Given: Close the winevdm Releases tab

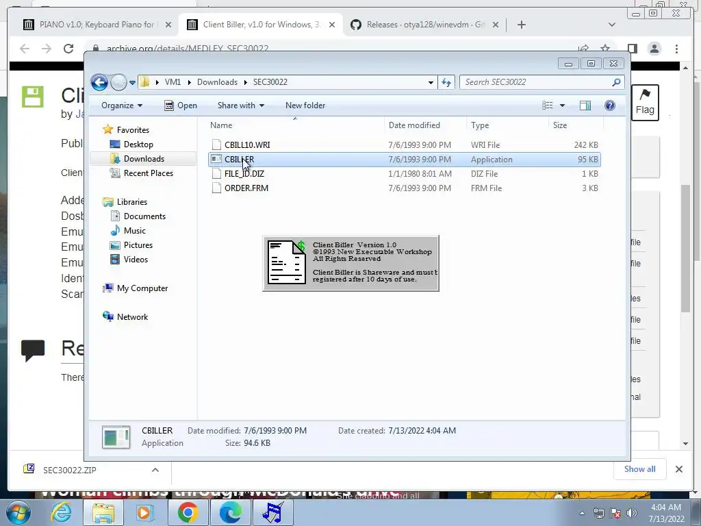Looking at the screenshot, I should [x=496, y=25].
